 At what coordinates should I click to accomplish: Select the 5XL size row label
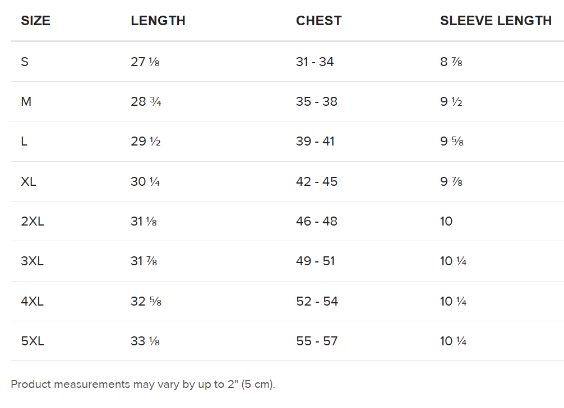pyautogui.click(x=33, y=341)
